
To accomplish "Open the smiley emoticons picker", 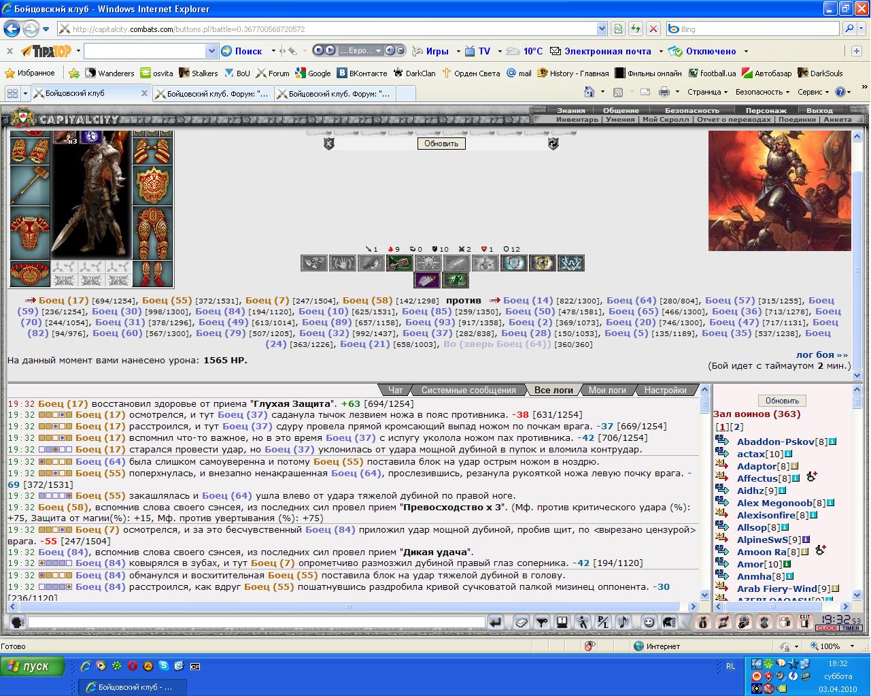I will pos(649,622).
